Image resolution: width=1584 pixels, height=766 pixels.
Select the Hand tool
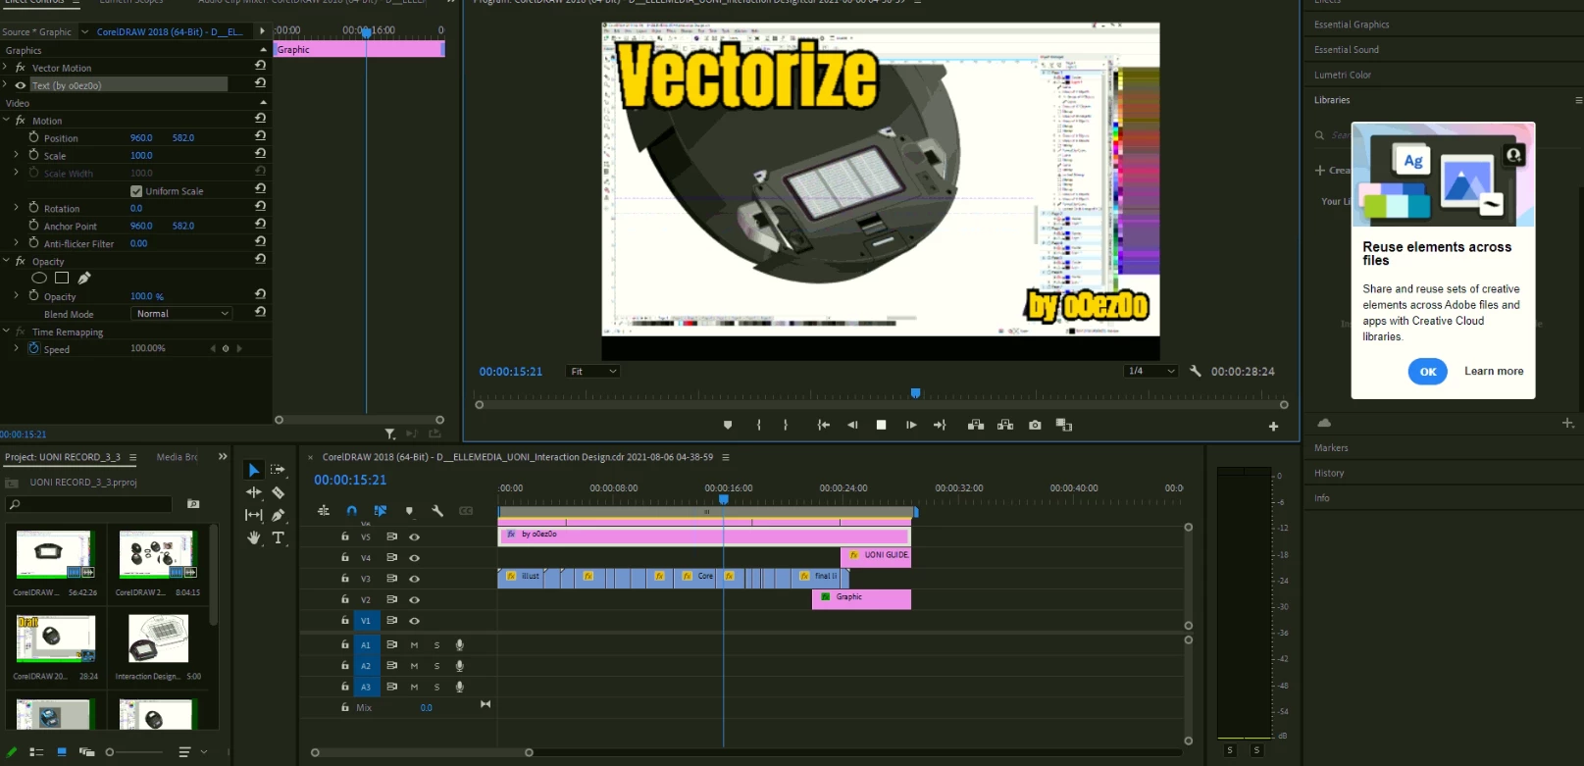254,537
